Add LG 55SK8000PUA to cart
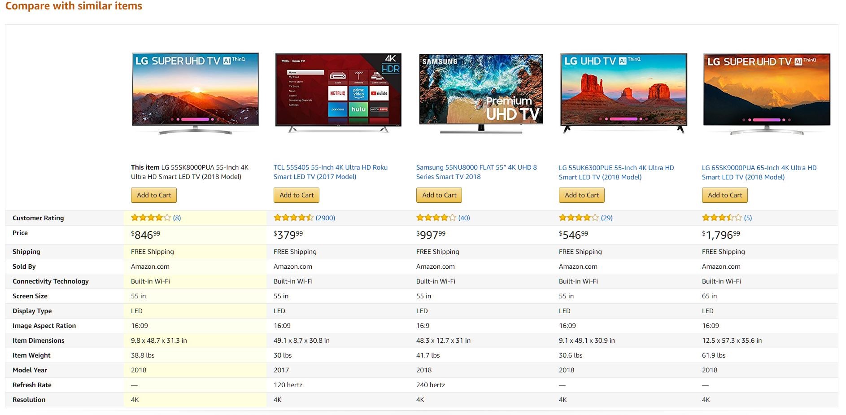 (x=154, y=195)
